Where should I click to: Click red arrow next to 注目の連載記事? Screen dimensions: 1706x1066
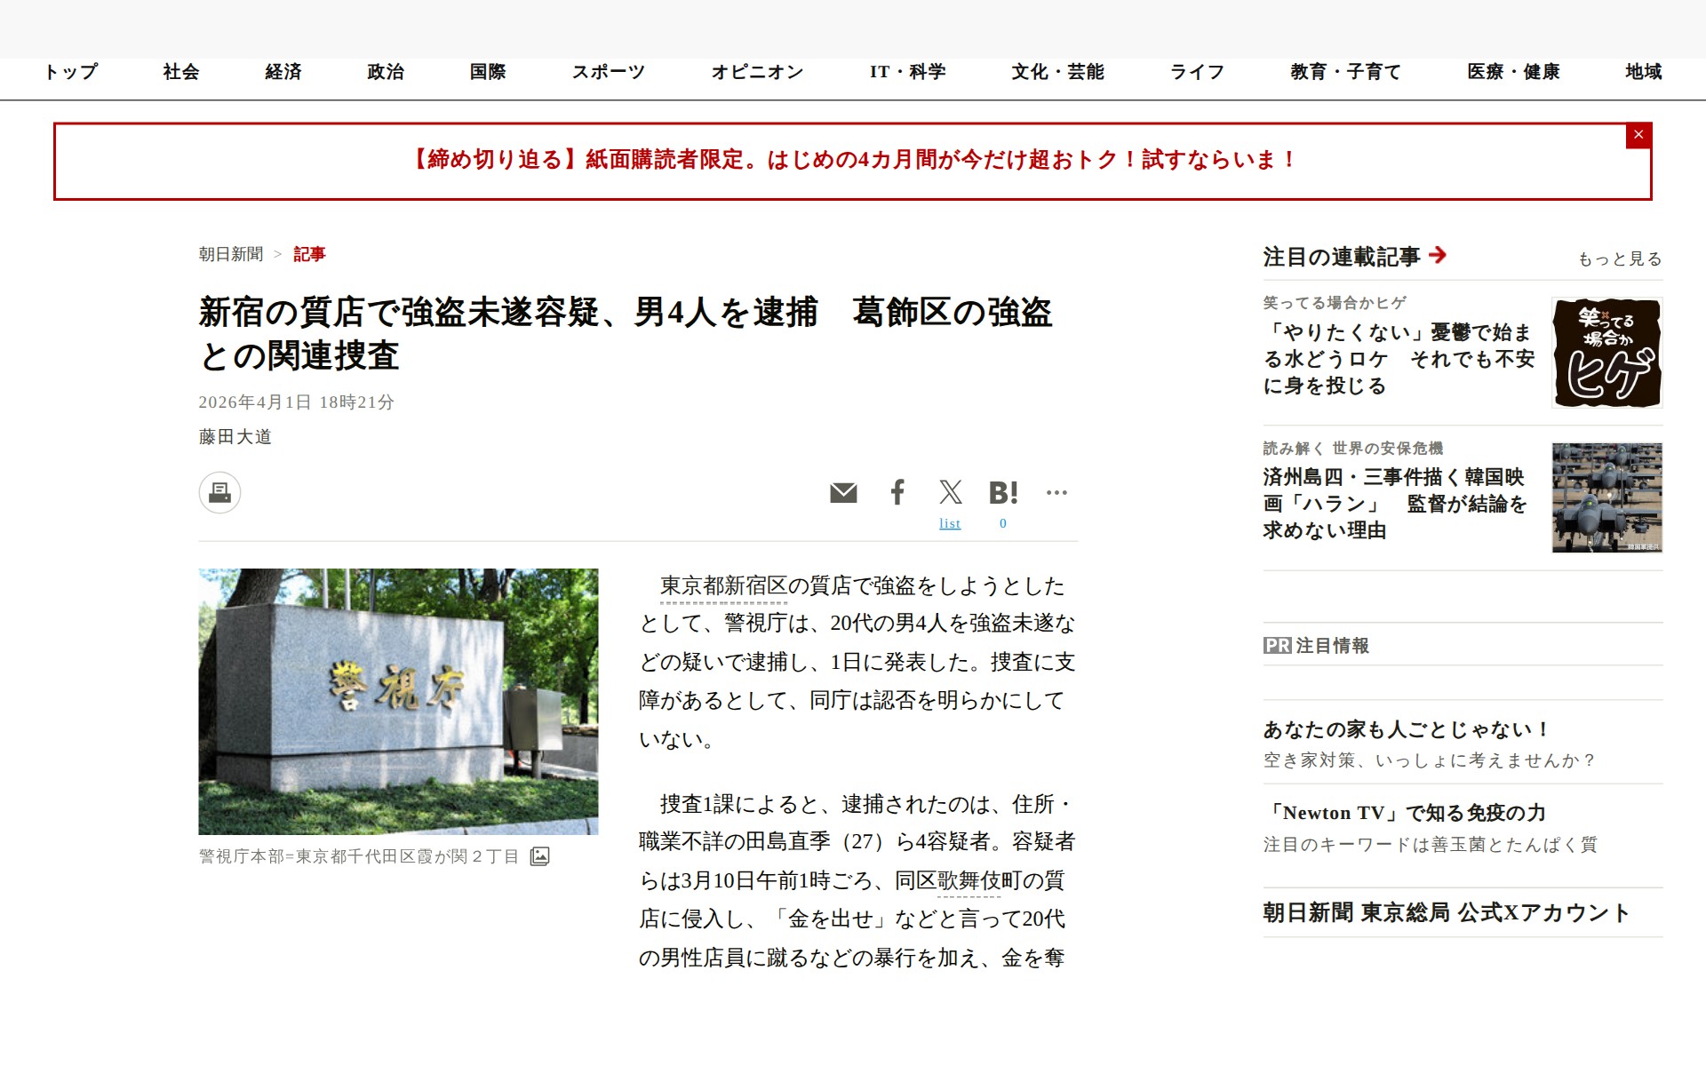(x=1438, y=256)
